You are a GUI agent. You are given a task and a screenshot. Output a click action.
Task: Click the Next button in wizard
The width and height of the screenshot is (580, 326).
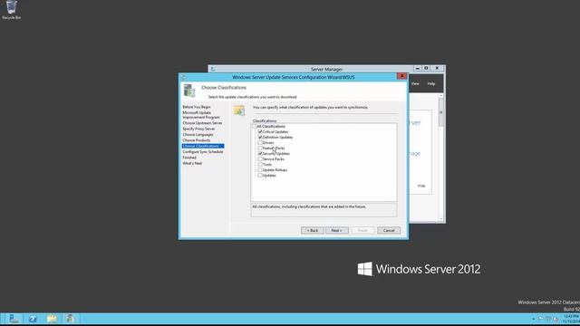click(x=337, y=230)
